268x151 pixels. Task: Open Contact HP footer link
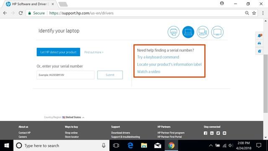coord(25,133)
